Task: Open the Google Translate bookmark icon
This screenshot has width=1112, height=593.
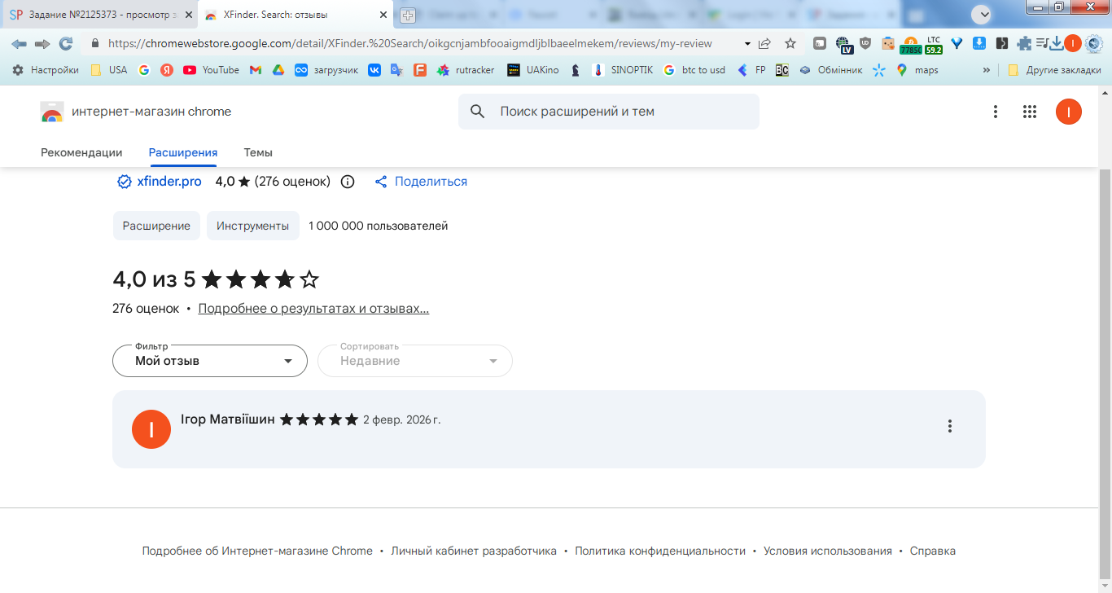Action: [x=397, y=70]
